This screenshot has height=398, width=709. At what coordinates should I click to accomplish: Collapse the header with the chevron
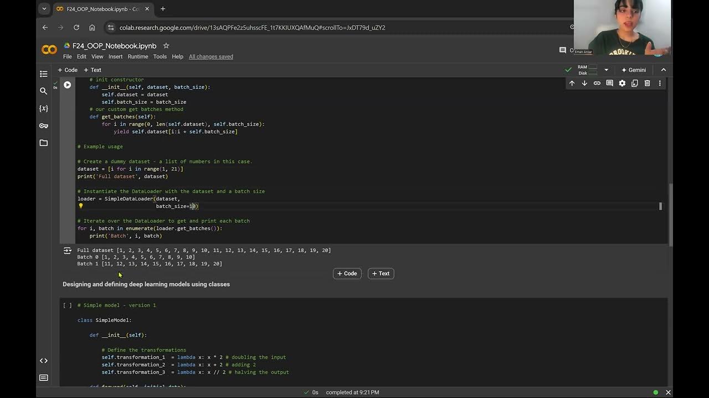click(664, 70)
